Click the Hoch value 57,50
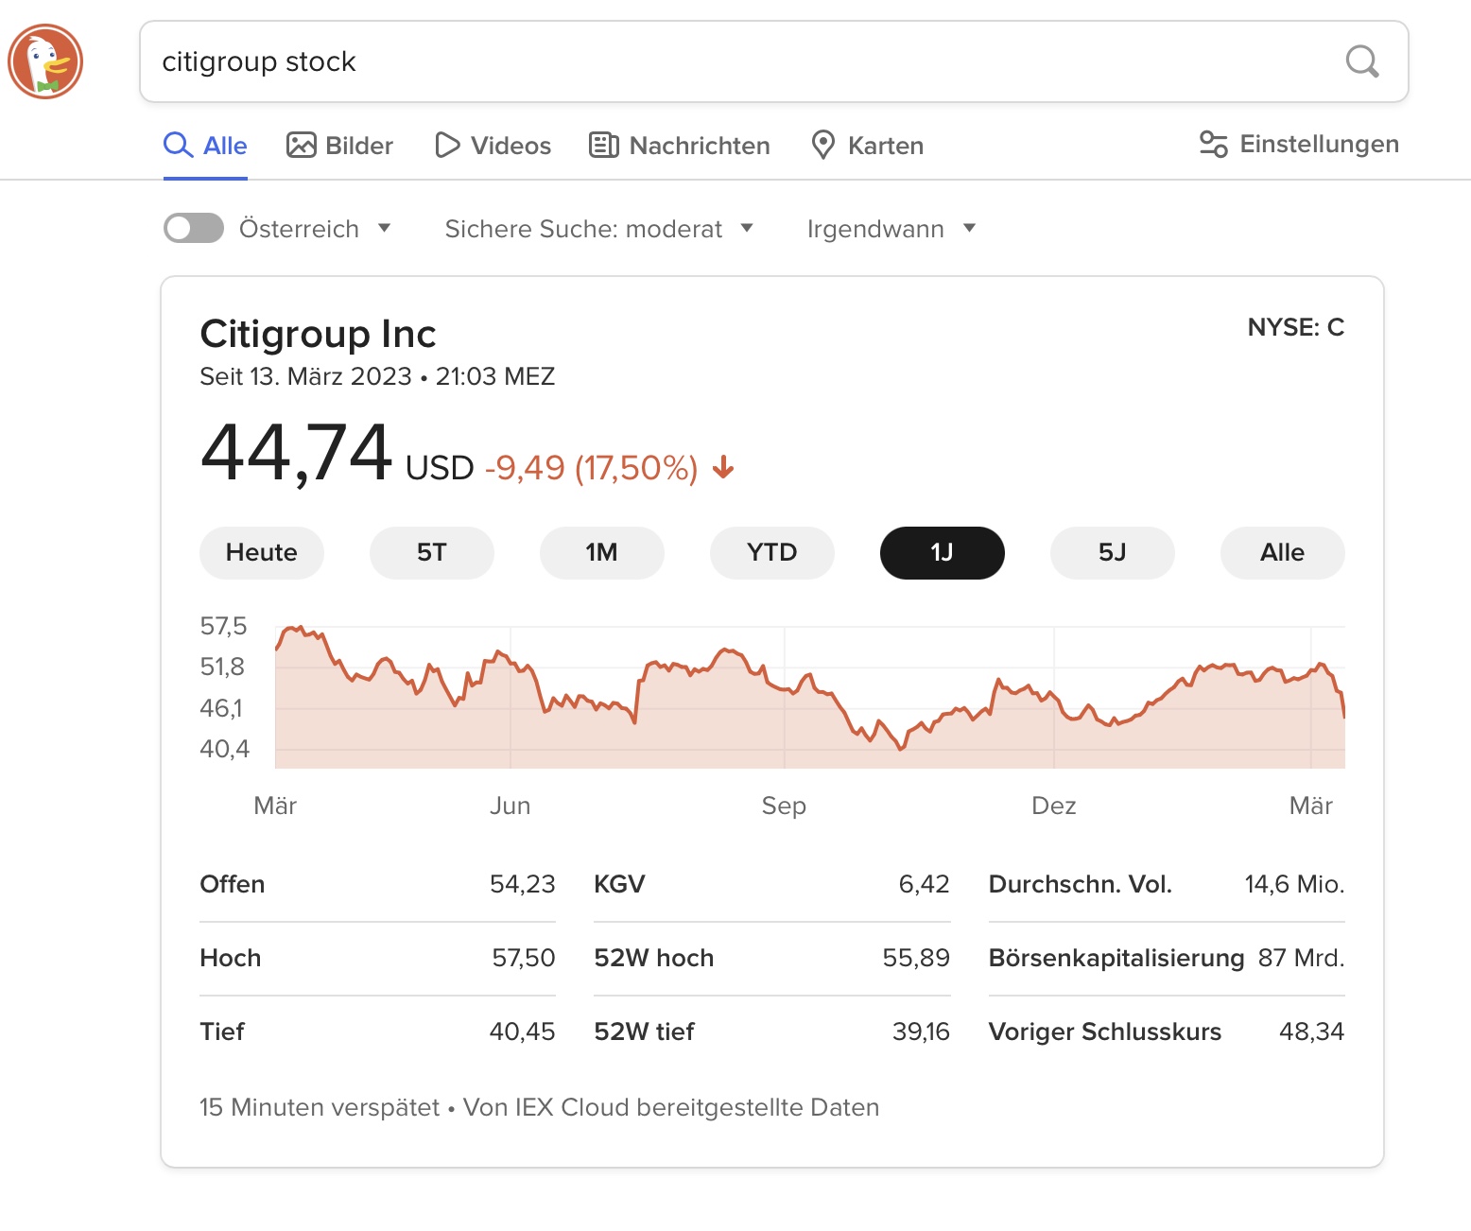The image size is (1471, 1231). tap(524, 958)
